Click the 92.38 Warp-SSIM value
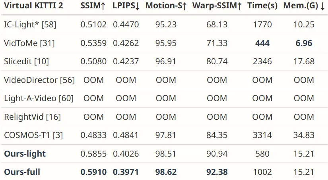The width and height of the screenshot is (328, 180). pos(217,172)
